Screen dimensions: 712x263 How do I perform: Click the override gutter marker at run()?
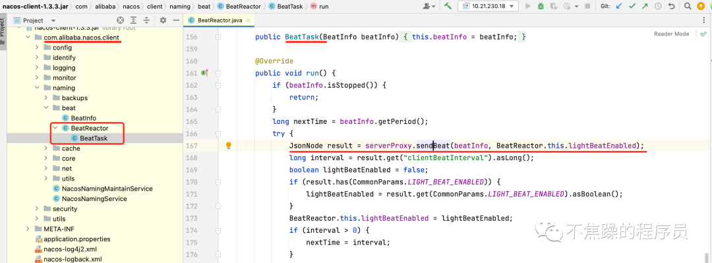pyautogui.click(x=204, y=73)
